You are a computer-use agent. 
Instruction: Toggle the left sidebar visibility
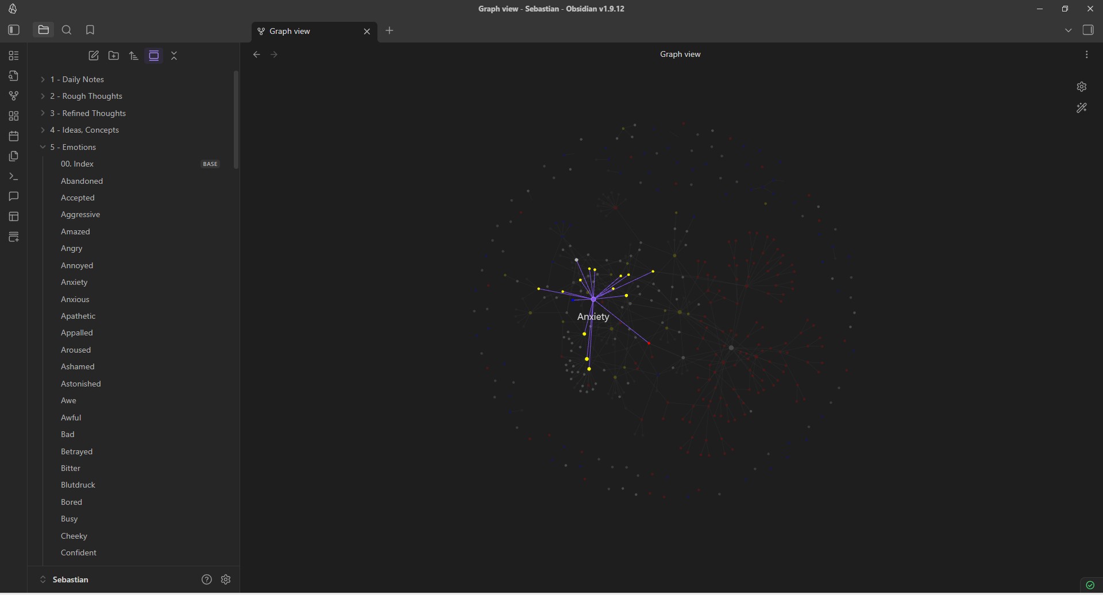click(14, 30)
